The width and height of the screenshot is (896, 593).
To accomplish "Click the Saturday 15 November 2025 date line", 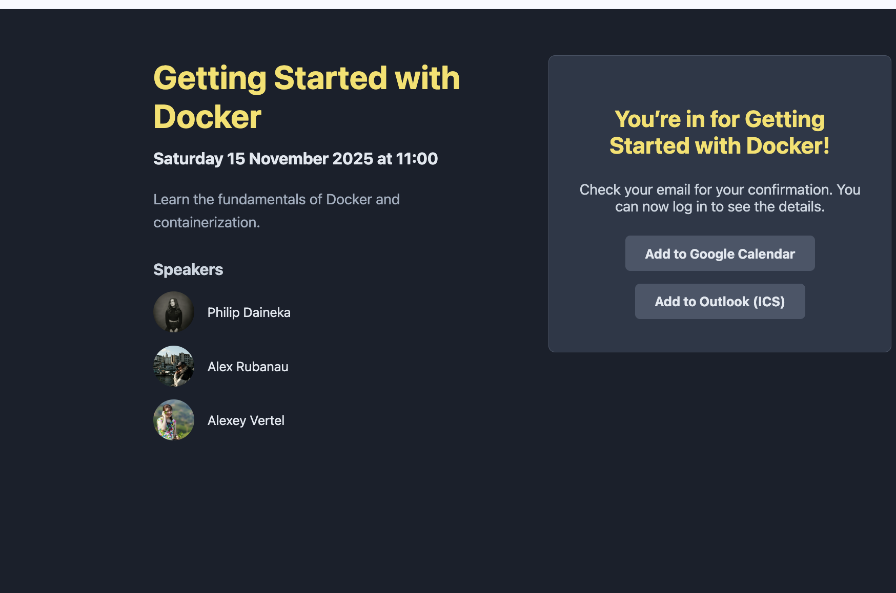I will tap(295, 159).
